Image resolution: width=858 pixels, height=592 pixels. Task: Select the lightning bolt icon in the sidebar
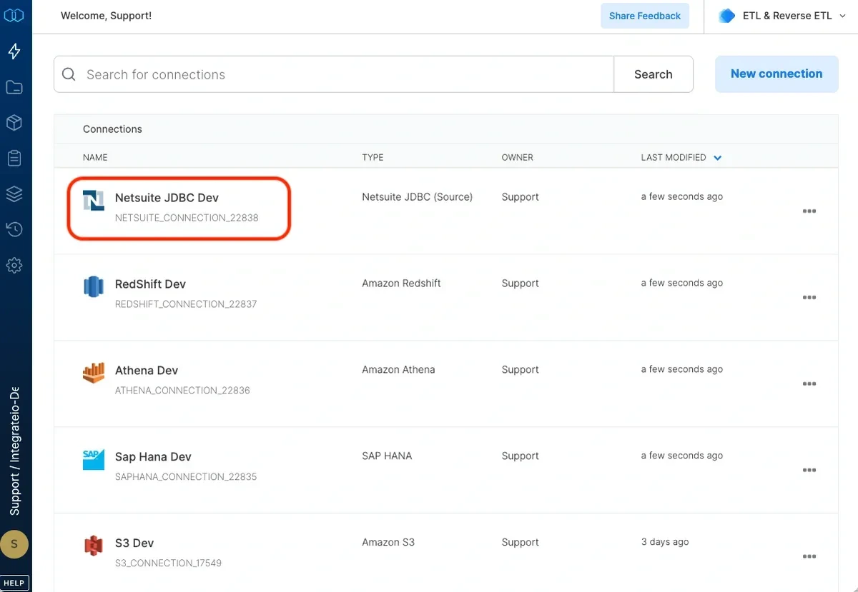[x=15, y=51]
